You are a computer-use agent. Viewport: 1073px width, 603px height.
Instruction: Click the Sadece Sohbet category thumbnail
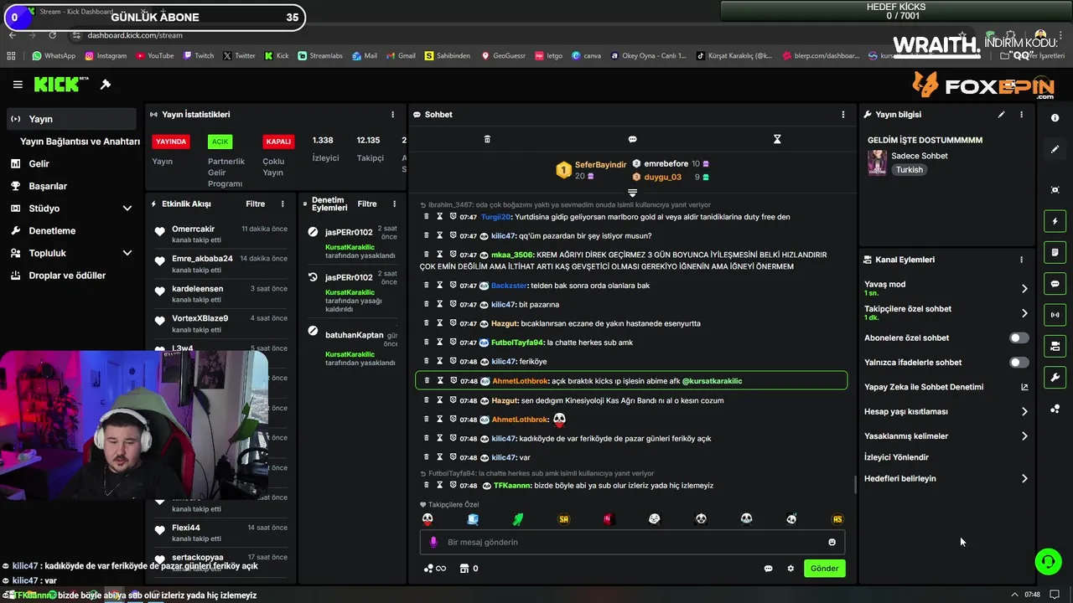tap(877, 162)
